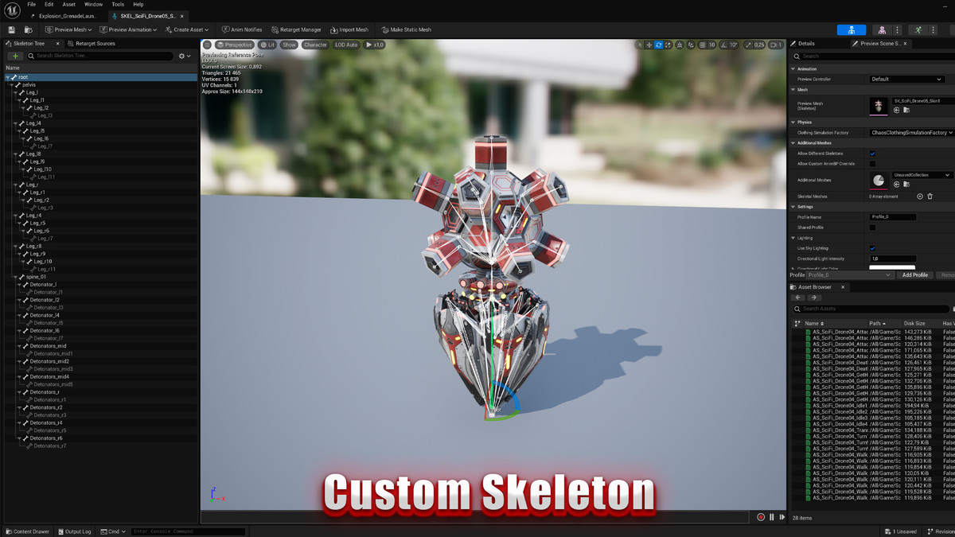Collapse the Physics section
The width and height of the screenshot is (955, 537).
click(x=793, y=123)
